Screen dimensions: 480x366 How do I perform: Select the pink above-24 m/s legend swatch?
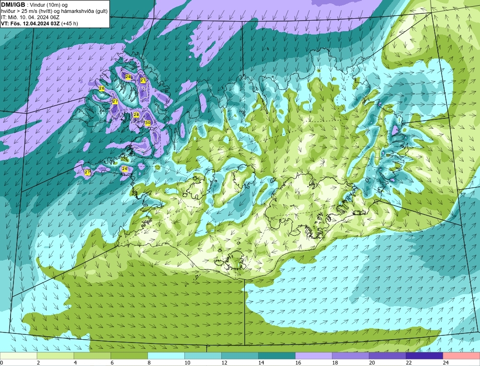(461, 356)
